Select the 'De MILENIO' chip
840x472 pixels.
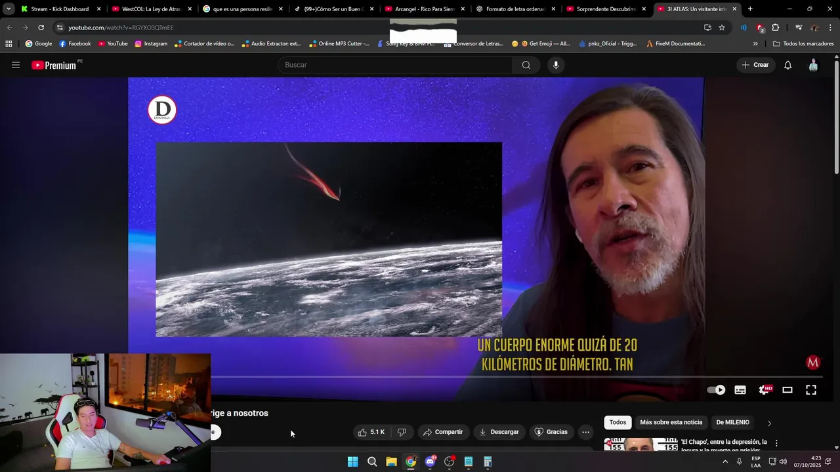coord(732,422)
